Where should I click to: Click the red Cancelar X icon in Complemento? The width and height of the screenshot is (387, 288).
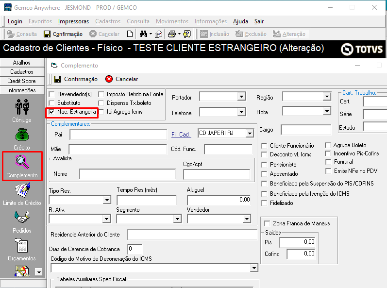tap(109, 79)
